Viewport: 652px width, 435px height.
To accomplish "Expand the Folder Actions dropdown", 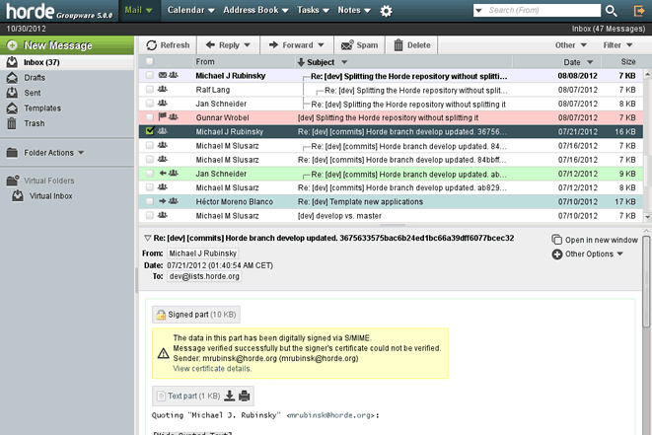I will tap(81, 153).
